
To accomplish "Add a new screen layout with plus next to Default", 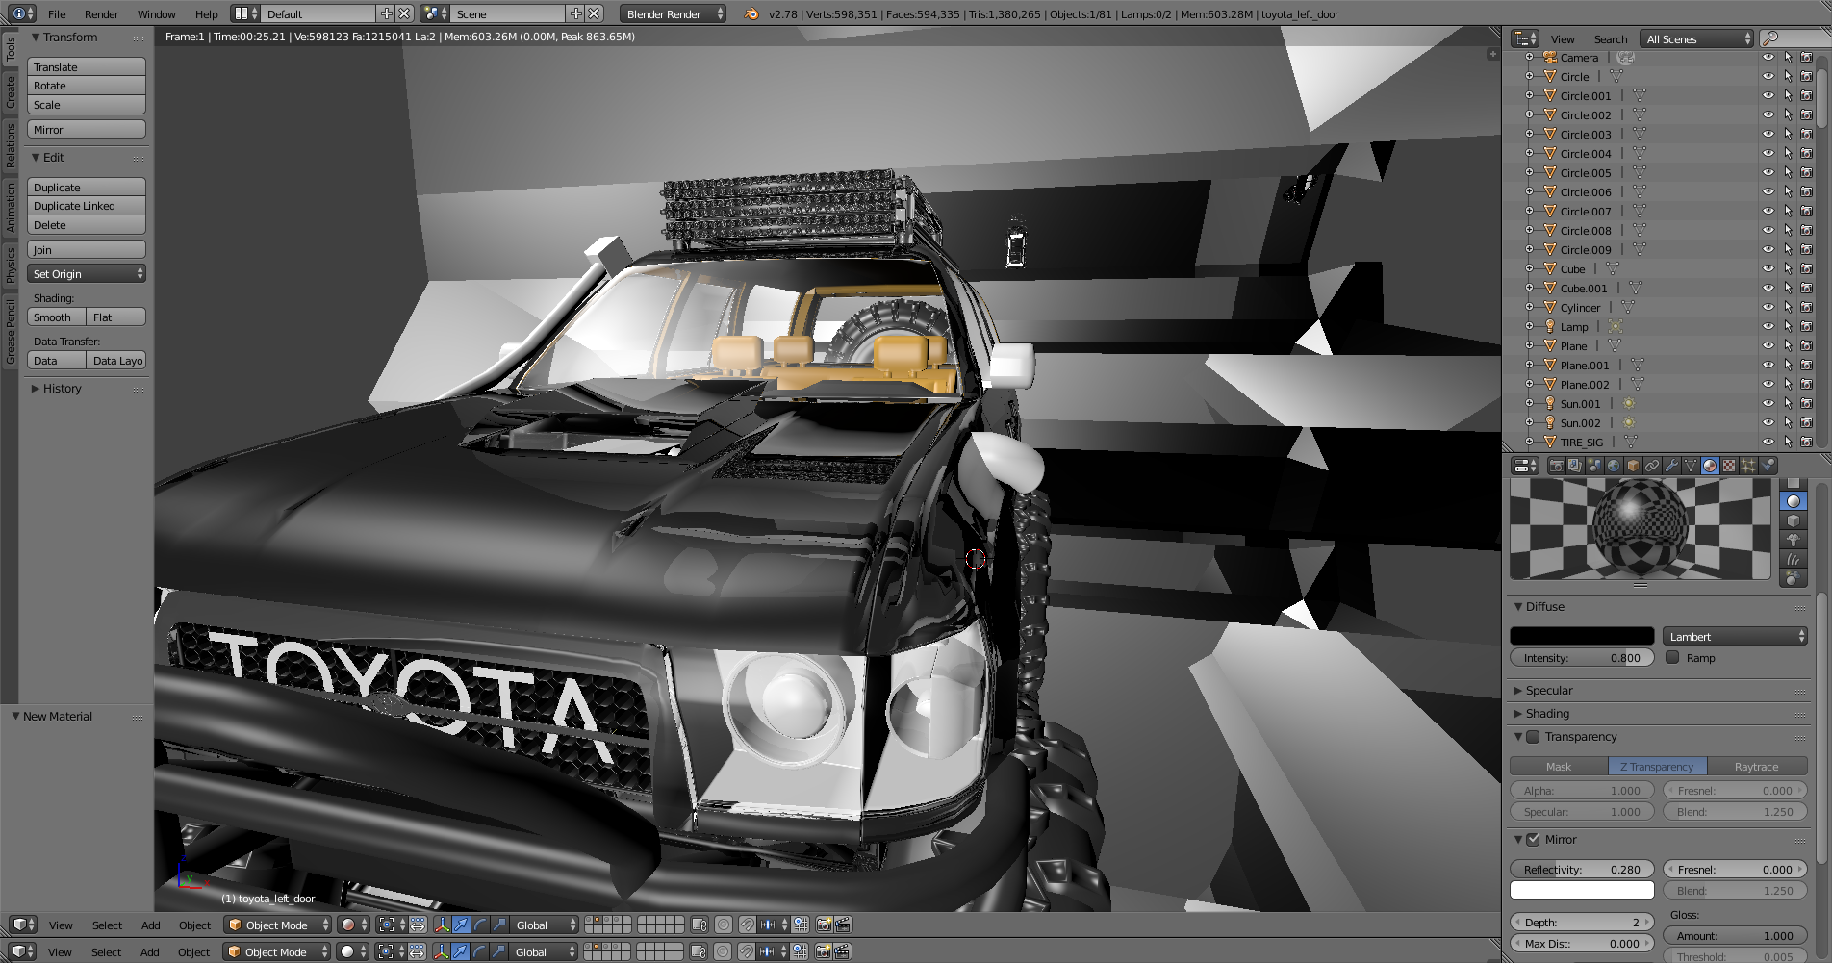I will tap(386, 13).
